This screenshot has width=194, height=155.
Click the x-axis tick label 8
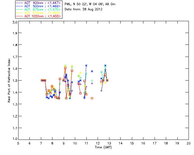click(x=52, y=143)
